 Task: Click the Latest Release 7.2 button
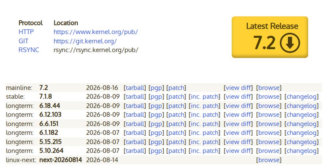click(270, 37)
